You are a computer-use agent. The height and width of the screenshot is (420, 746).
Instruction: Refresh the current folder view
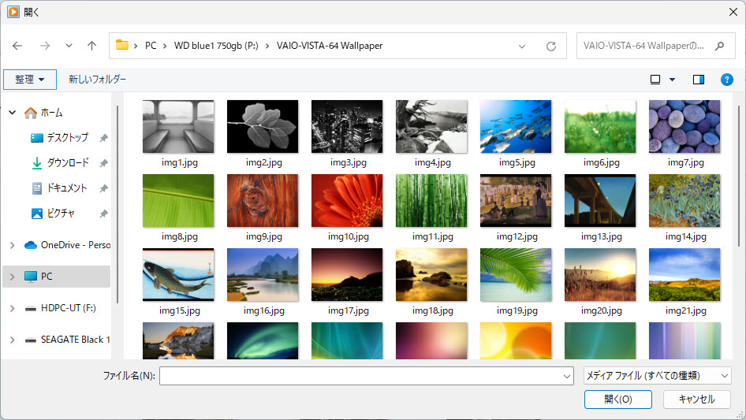pyautogui.click(x=551, y=46)
